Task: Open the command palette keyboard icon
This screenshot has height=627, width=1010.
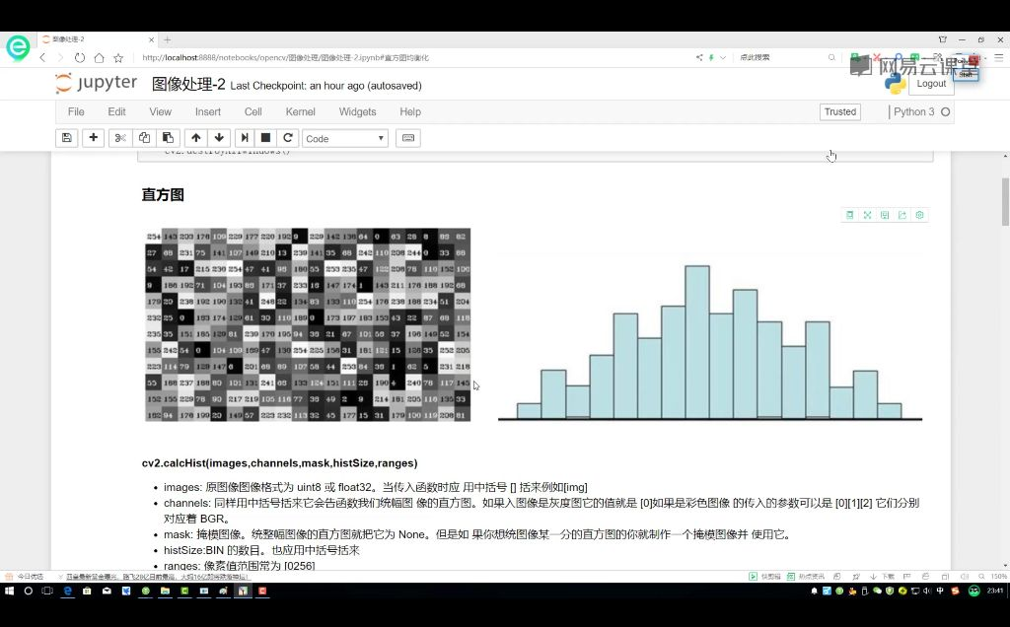Action: (x=407, y=138)
